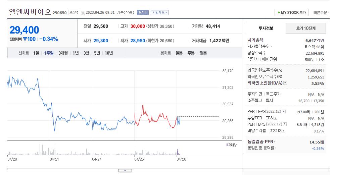Click the 엘앤씨바이오 stock name heading
337x175 pixels.
[x=30, y=12]
